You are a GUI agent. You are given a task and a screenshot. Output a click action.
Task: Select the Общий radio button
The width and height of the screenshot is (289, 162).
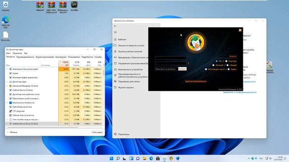point(228,65)
